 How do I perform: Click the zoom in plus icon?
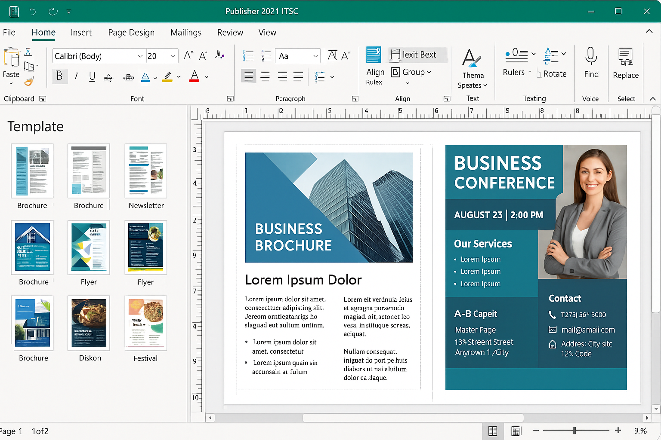coord(618,430)
